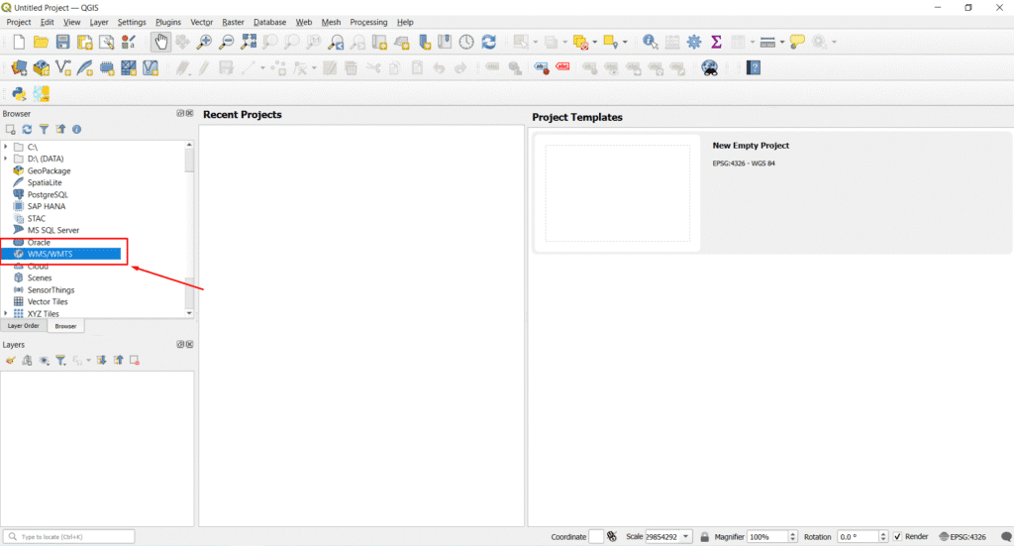Increase Magnifier value with stepper

coord(793,534)
